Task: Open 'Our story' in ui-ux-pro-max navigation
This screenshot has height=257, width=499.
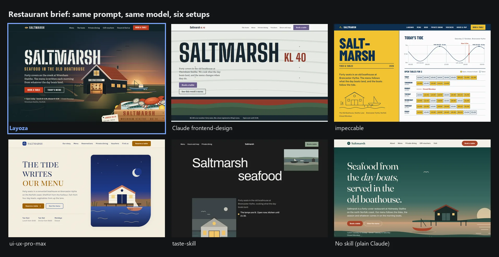Action: pos(67,144)
